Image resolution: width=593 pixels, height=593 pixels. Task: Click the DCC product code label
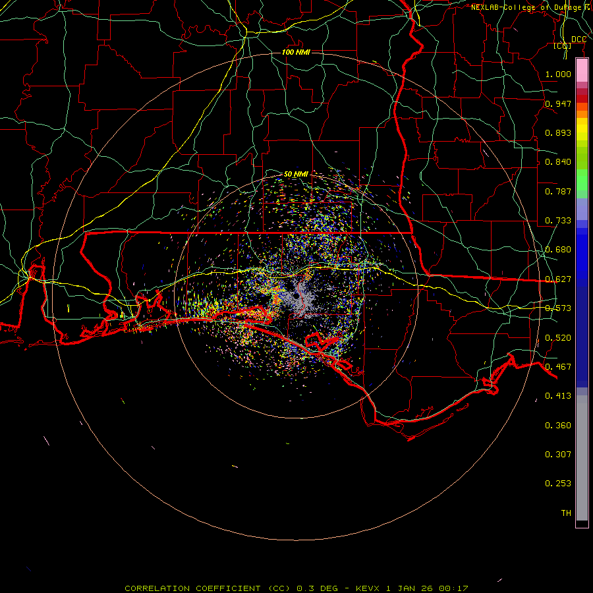pos(579,40)
